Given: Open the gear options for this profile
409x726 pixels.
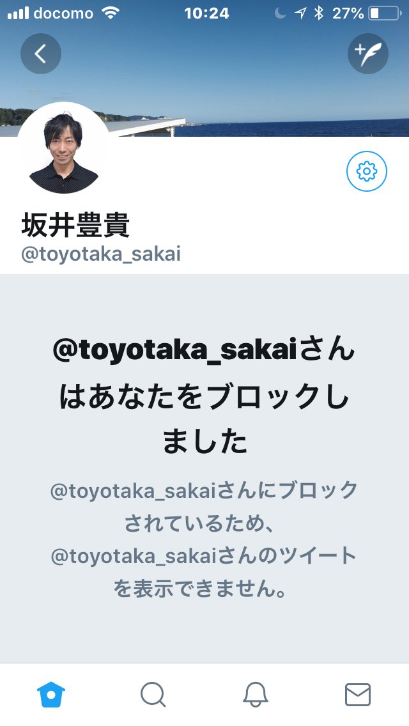Looking at the screenshot, I should point(367,171).
